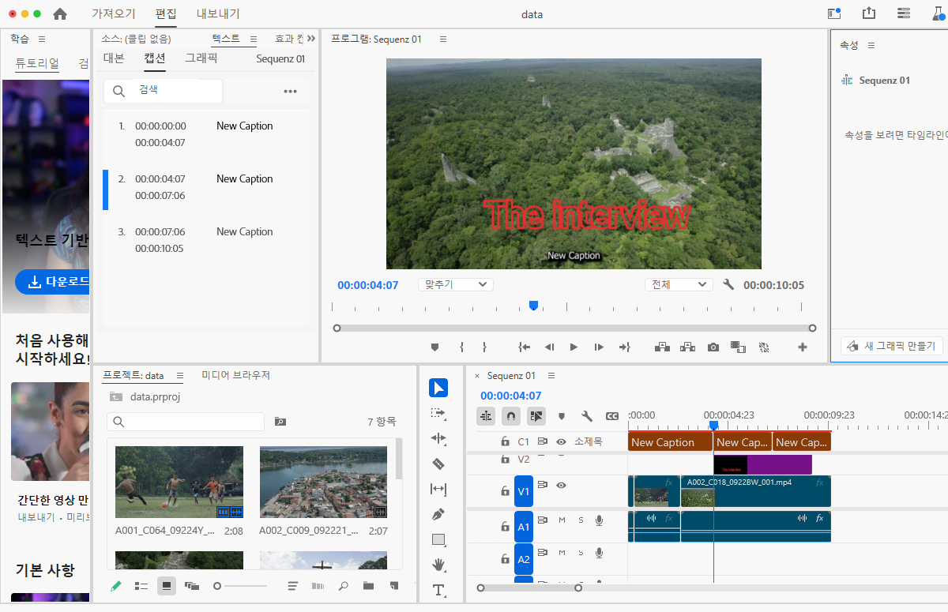The image size is (948, 612).
Task: Open the 맞추기 zoom level dropdown
Action: point(456,284)
